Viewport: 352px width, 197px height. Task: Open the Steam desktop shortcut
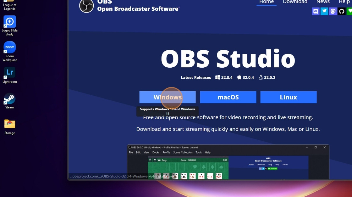click(x=9, y=101)
